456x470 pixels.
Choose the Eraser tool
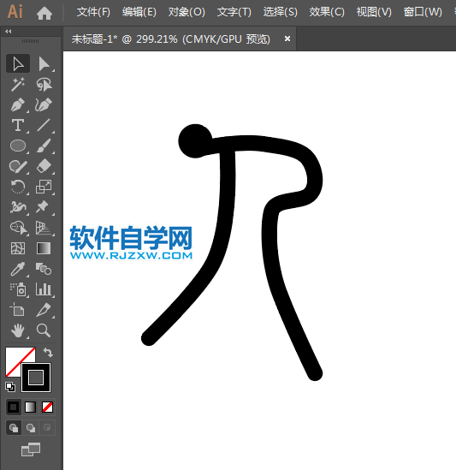coord(44,166)
